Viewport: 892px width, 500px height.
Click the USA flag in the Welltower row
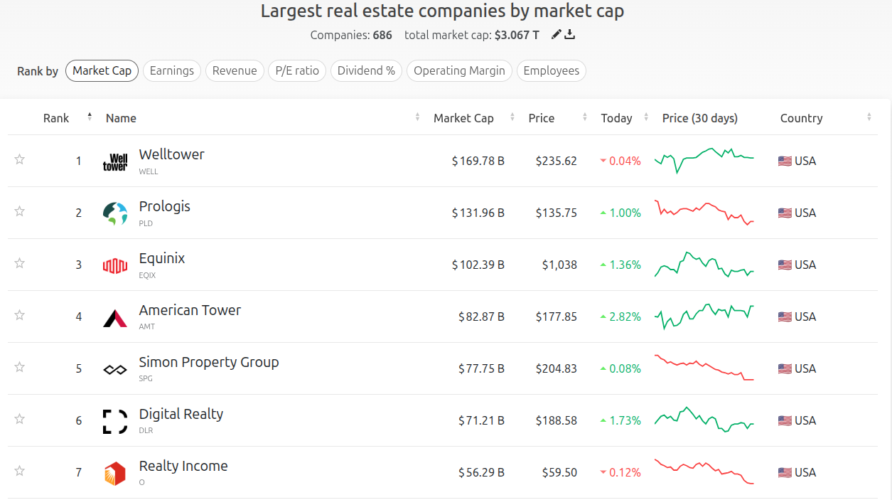785,161
